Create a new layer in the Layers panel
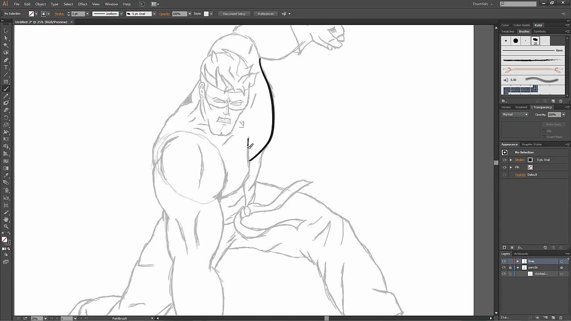This screenshot has height=321, width=571. click(x=553, y=317)
